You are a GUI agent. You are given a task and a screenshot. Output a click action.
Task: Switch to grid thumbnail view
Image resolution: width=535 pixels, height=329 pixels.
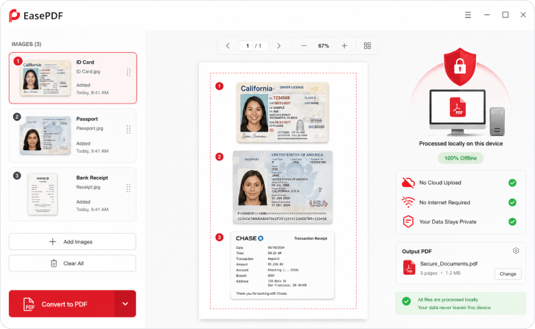tap(368, 46)
